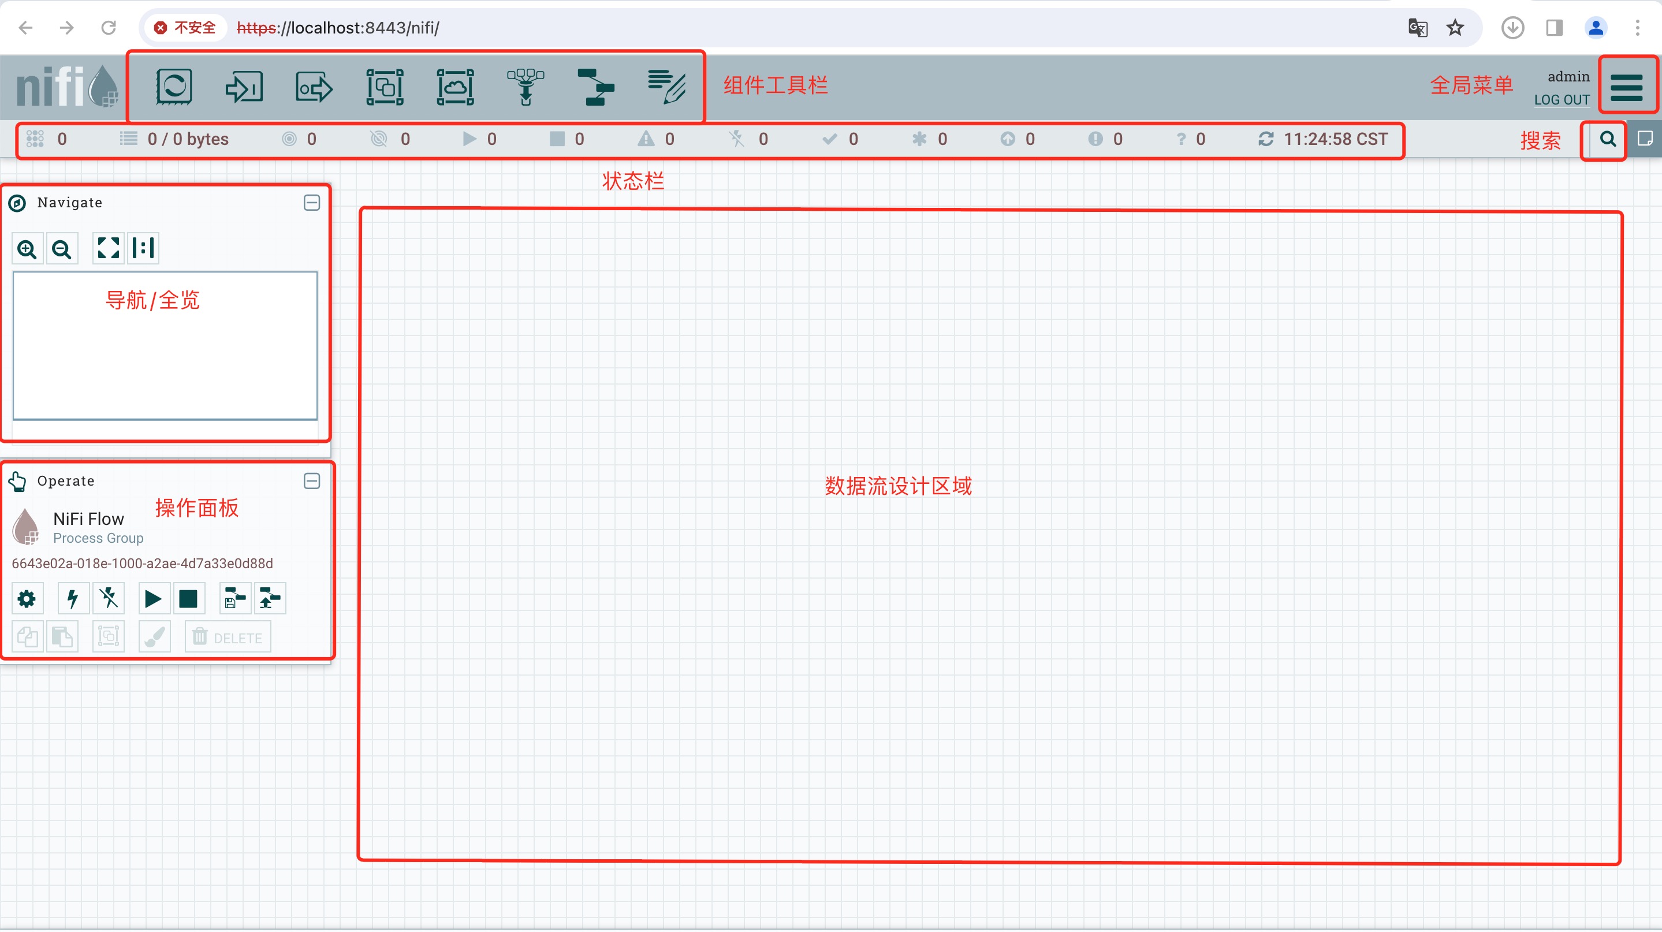Viewport: 1662px width, 932px height.
Task: Click the transmitting remote groups status icon
Action: (x=289, y=139)
